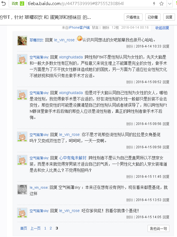Open the browser menu via hamburger icon

point(176,4)
